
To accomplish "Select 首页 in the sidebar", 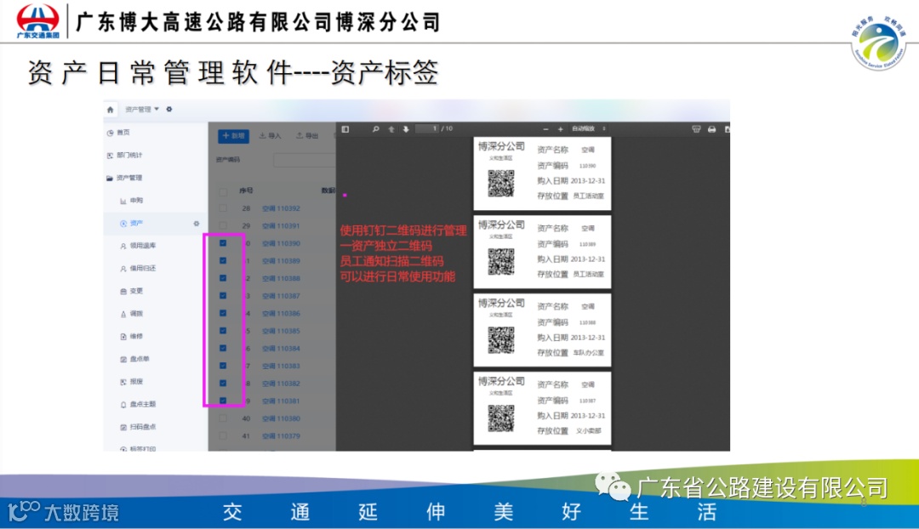I will [x=123, y=133].
